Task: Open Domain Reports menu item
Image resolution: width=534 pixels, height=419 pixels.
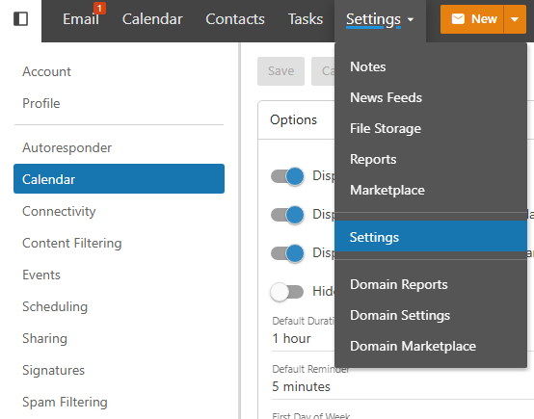Action: tap(431, 284)
